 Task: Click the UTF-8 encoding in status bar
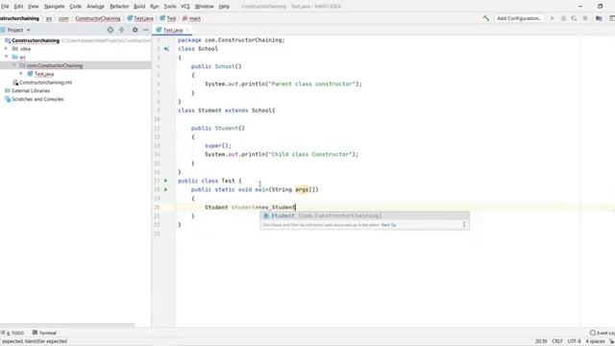click(575, 341)
